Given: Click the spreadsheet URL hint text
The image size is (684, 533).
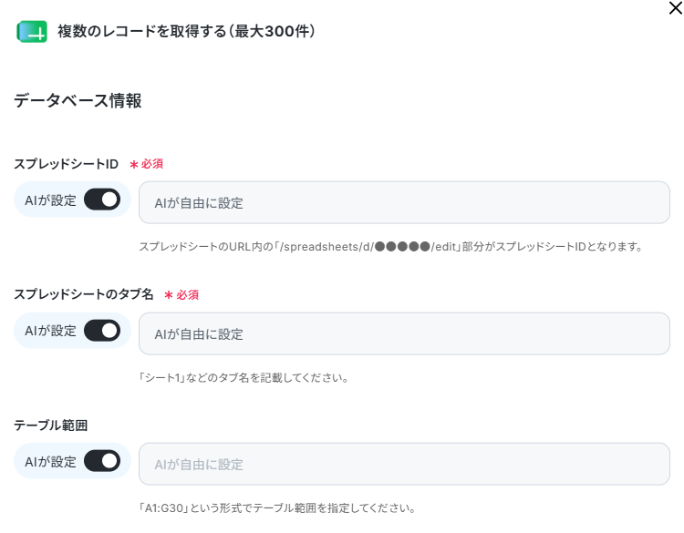Looking at the screenshot, I should pos(391,247).
